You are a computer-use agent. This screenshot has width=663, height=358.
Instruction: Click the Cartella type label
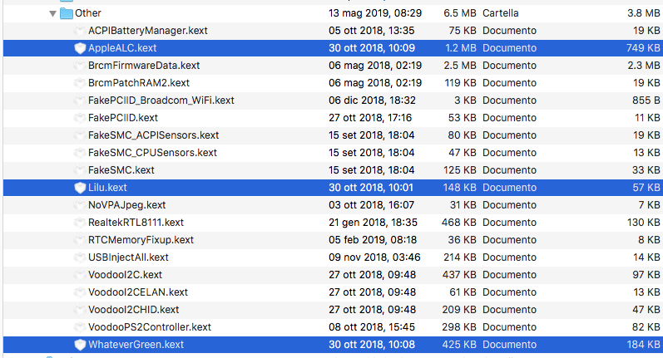tap(500, 13)
